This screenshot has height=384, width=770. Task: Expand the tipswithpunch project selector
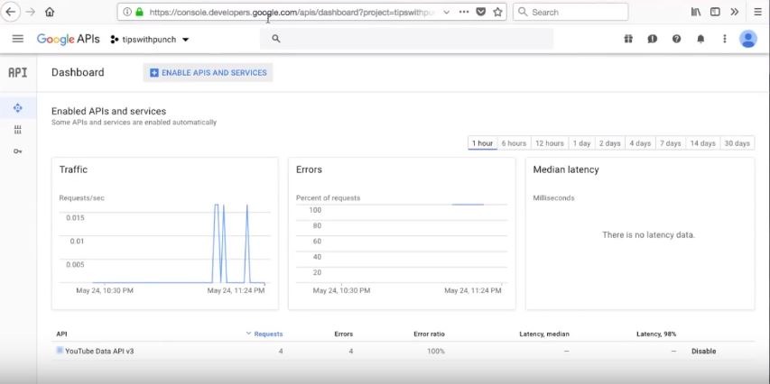(150, 40)
